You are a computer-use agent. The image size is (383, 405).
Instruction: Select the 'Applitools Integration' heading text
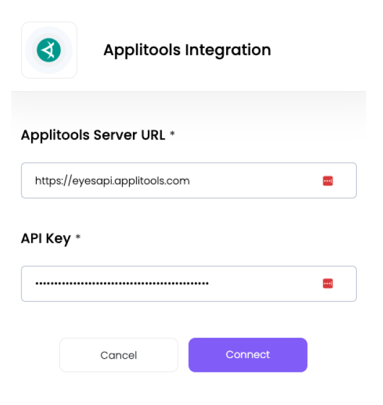pos(188,50)
